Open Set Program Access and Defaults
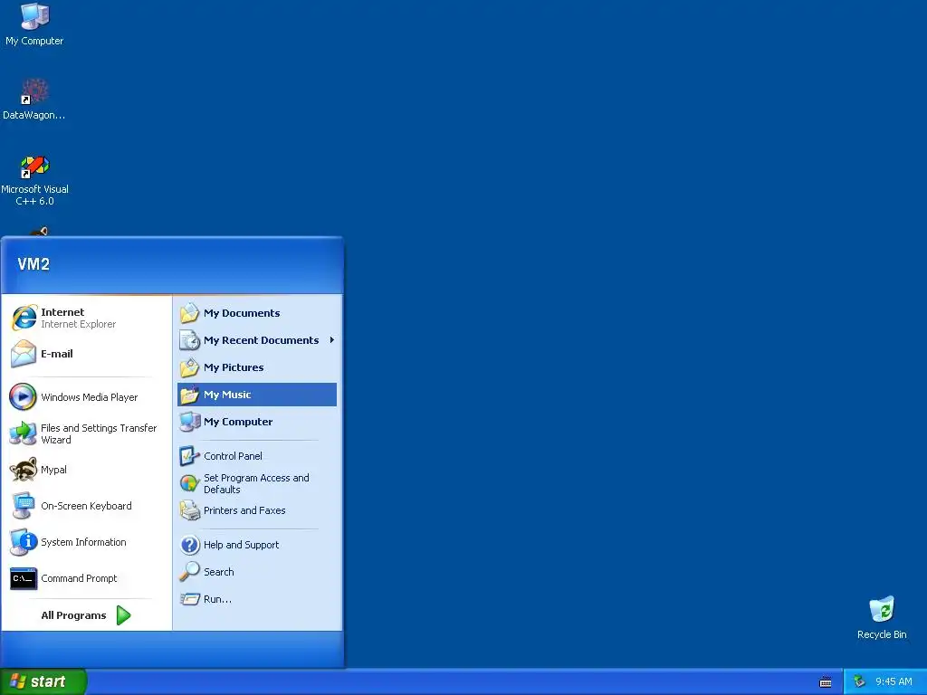927x695 pixels. (x=257, y=483)
